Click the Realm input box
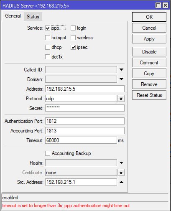This screenshot has height=211, width=171. pyautogui.click(x=81, y=163)
